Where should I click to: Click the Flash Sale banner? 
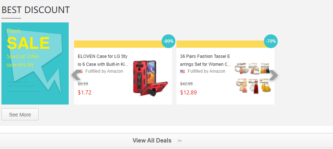[35, 63]
